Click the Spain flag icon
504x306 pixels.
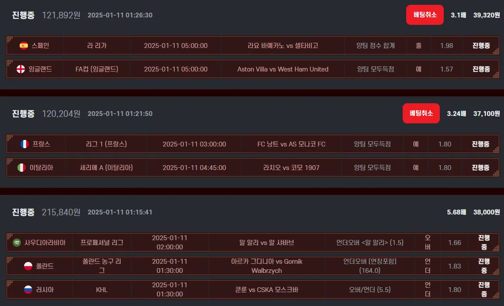[x=24, y=45]
